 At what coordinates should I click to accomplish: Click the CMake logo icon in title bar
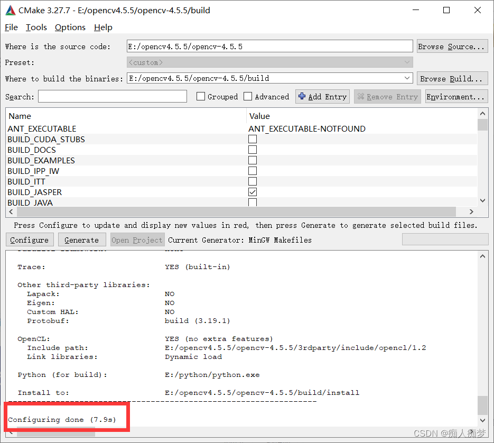[x=11, y=11]
